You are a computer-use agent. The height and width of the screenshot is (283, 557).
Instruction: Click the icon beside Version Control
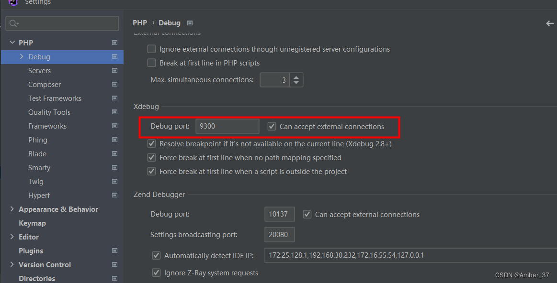tap(114, 264)
